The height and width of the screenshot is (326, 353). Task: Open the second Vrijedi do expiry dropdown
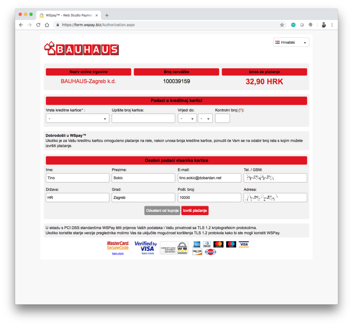205,119
